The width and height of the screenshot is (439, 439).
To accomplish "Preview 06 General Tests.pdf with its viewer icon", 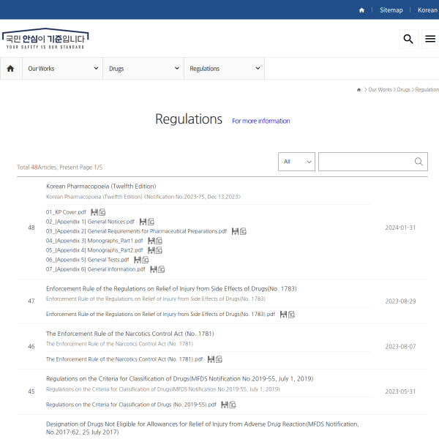I will (145, 260).
